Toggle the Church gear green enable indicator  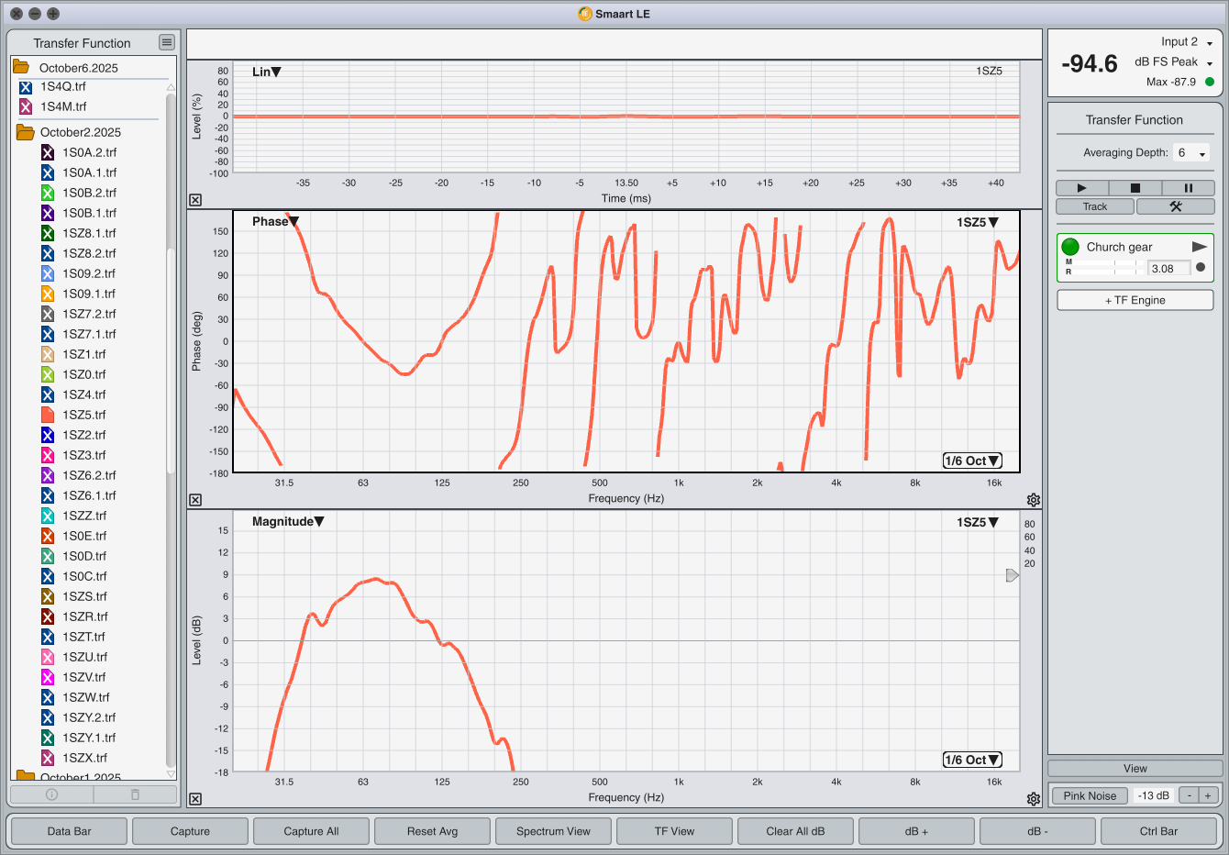point(1070,247)
